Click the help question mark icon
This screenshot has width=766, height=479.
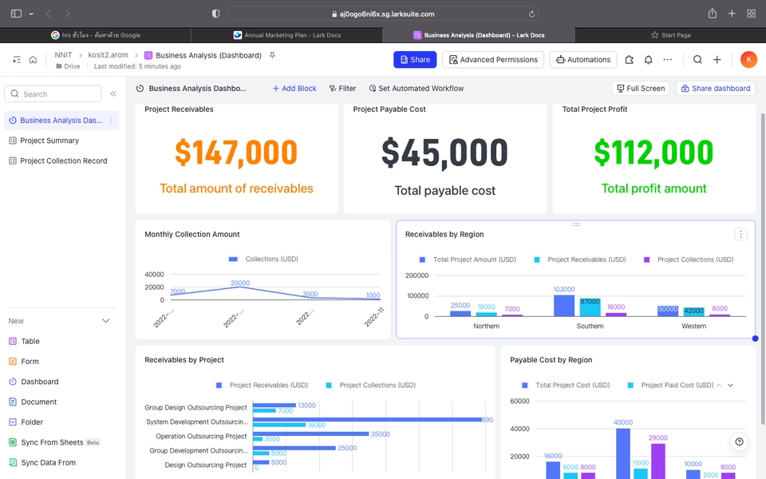(x=739, y=441)
